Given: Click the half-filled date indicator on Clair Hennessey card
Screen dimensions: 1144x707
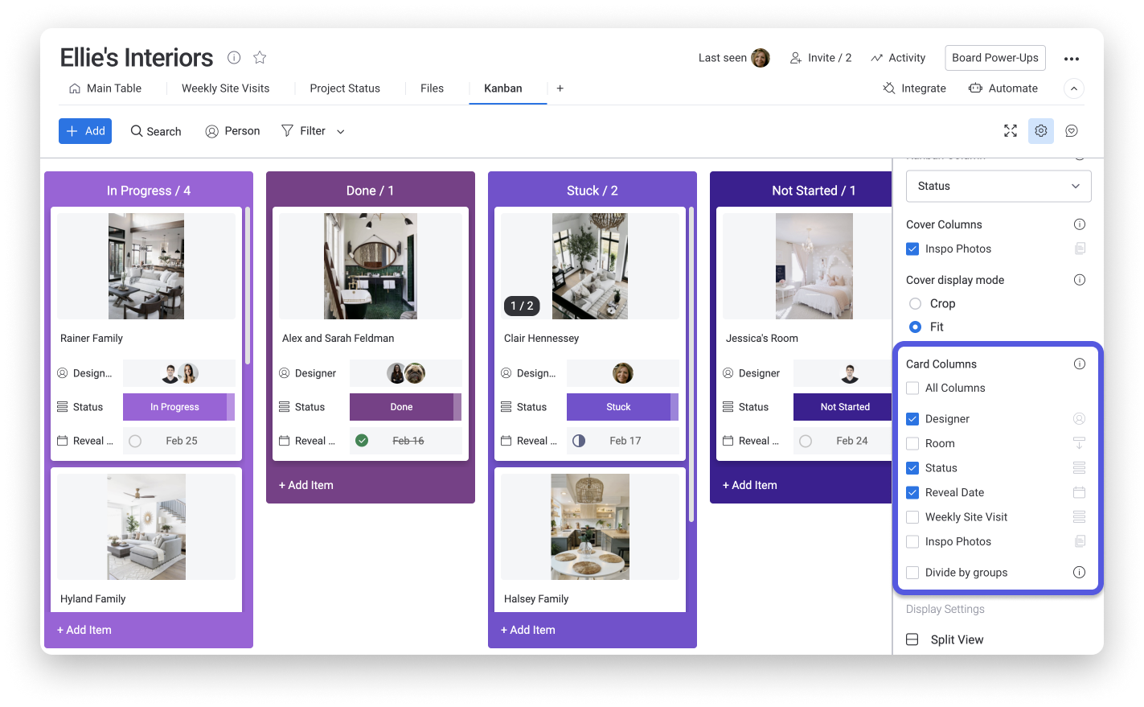Looking at the screenshot, I should point(579,441).
